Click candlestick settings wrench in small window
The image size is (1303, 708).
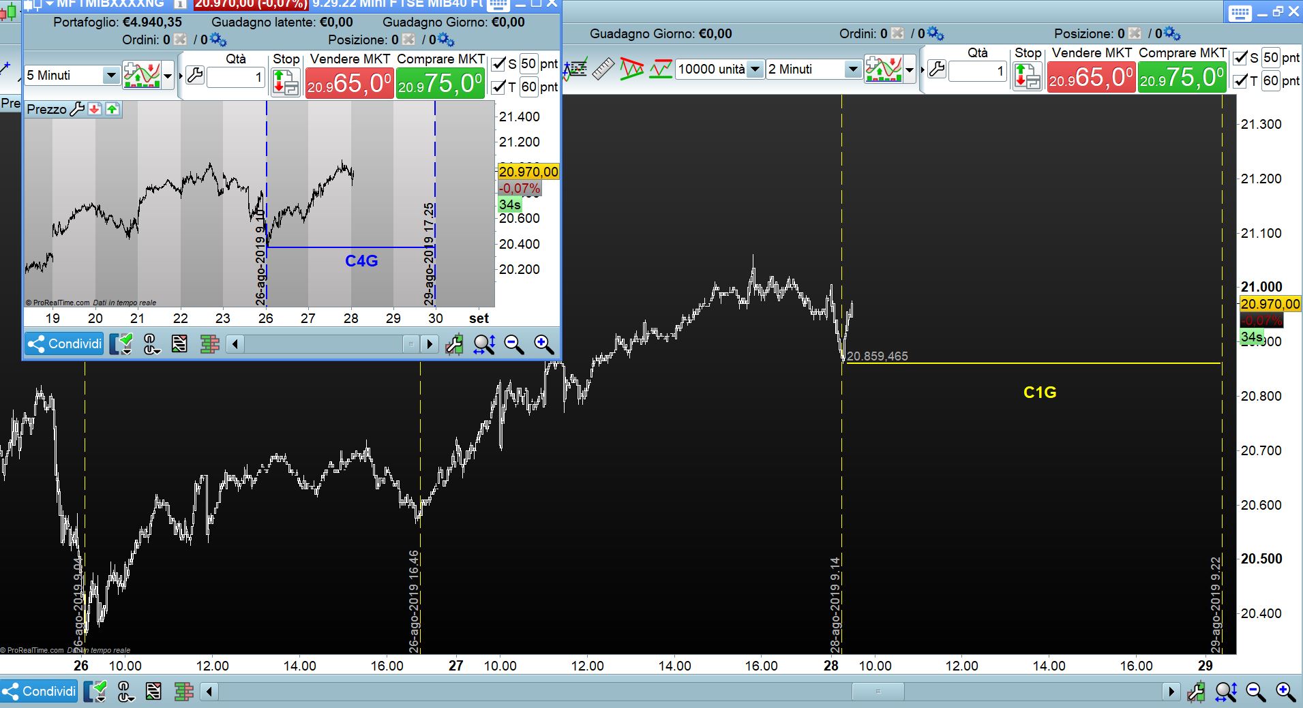pyautogui.click(x=454, y=344)
